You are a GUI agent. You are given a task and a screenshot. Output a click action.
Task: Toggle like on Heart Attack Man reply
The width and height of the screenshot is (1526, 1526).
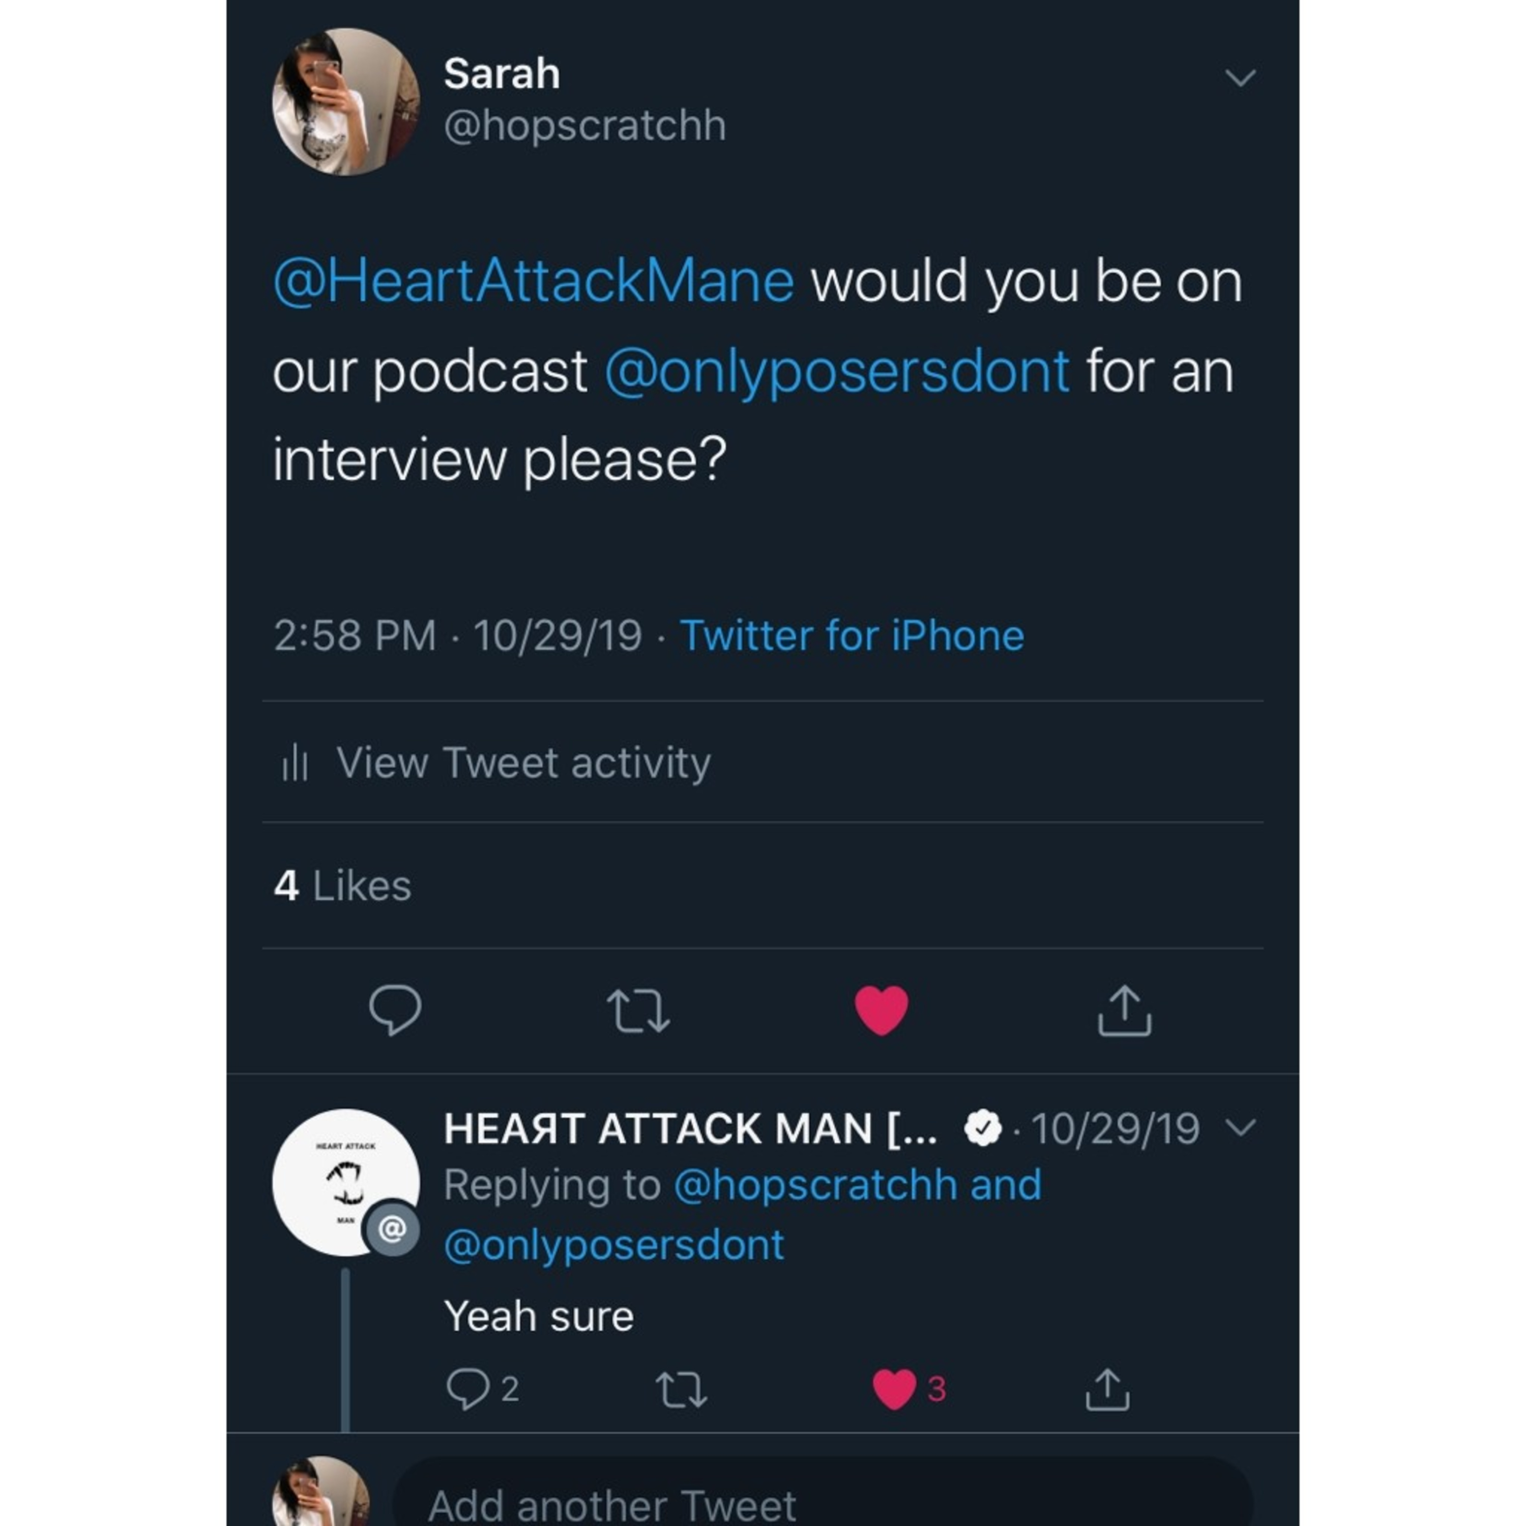pos(894,1389)
